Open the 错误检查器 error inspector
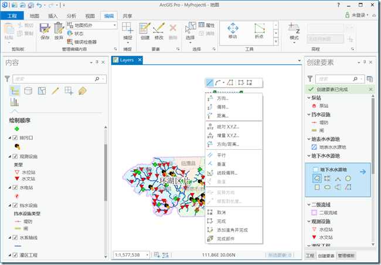 pyautogui.click(x=82, y=42)
